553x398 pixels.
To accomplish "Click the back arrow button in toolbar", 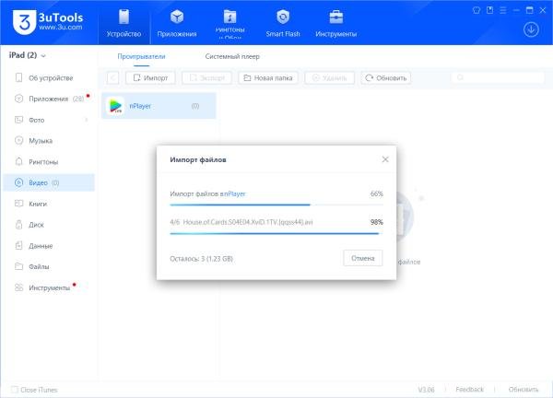I will coord(112,78).
